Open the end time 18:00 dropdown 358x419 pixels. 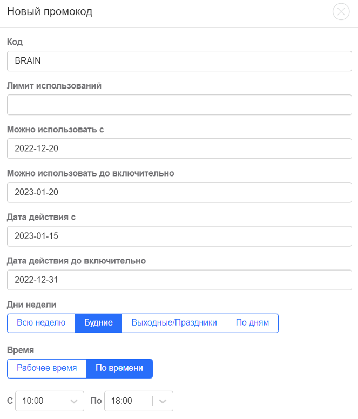pos(139,401)
